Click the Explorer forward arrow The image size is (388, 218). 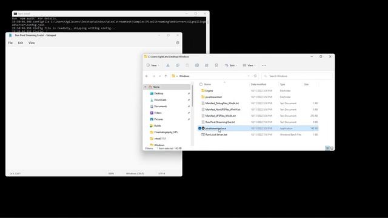coord(154,76)
